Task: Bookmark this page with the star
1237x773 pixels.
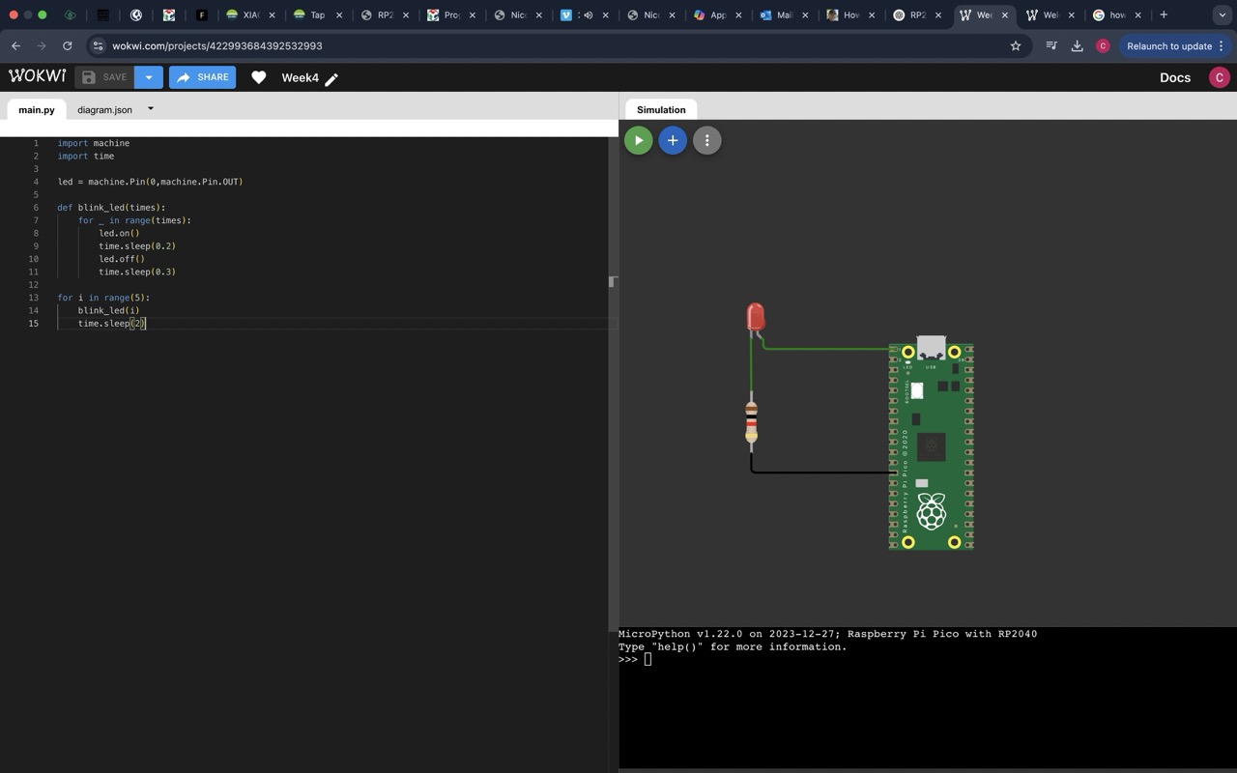Action: [x=1016, y=45]
